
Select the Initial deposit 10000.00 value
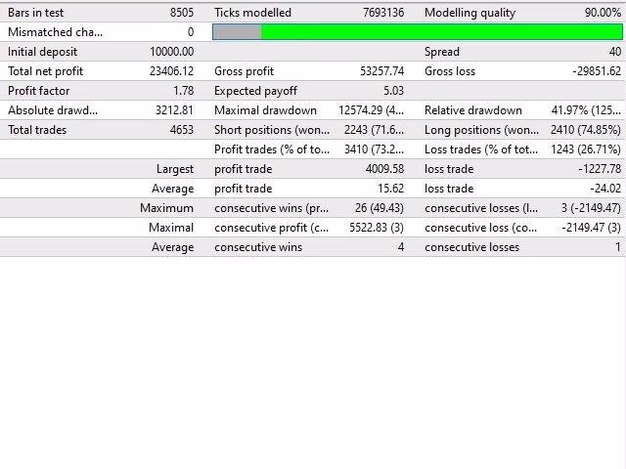pyautogui.click(x=172, y=52)
